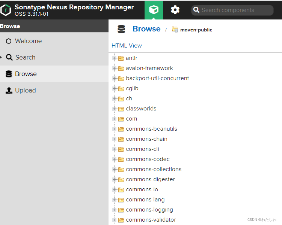Focus the Search components field
Screen dimensions: 282x225
(232, 10)
